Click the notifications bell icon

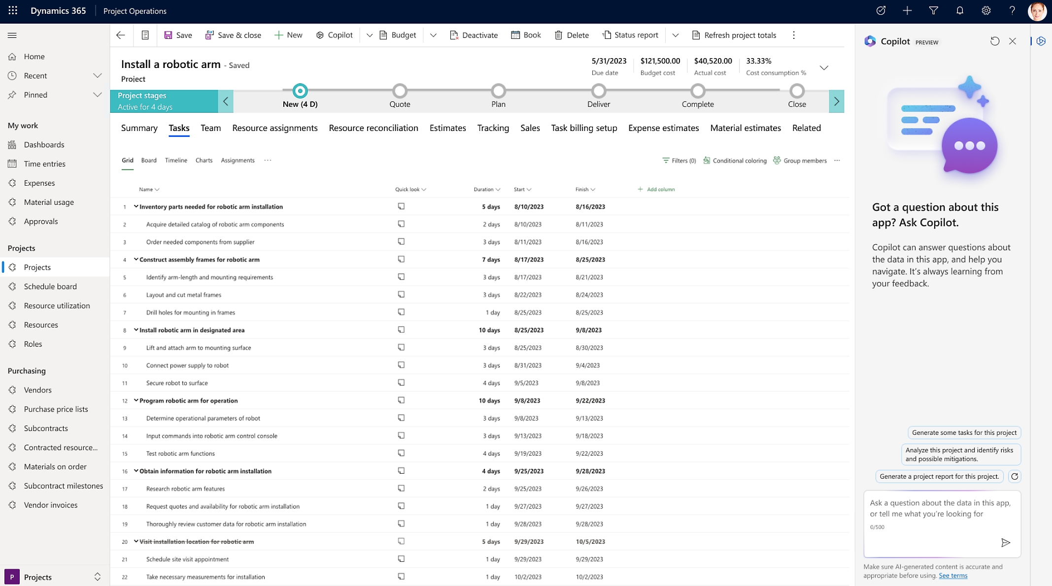pyautogui.click(x=959, y=10)
